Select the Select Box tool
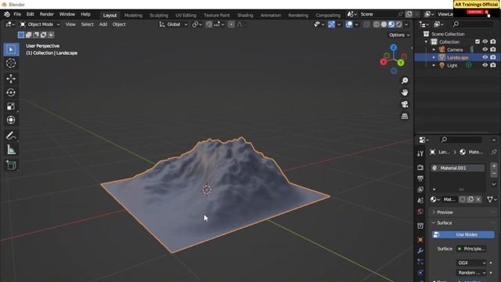 tap(11, 49)
